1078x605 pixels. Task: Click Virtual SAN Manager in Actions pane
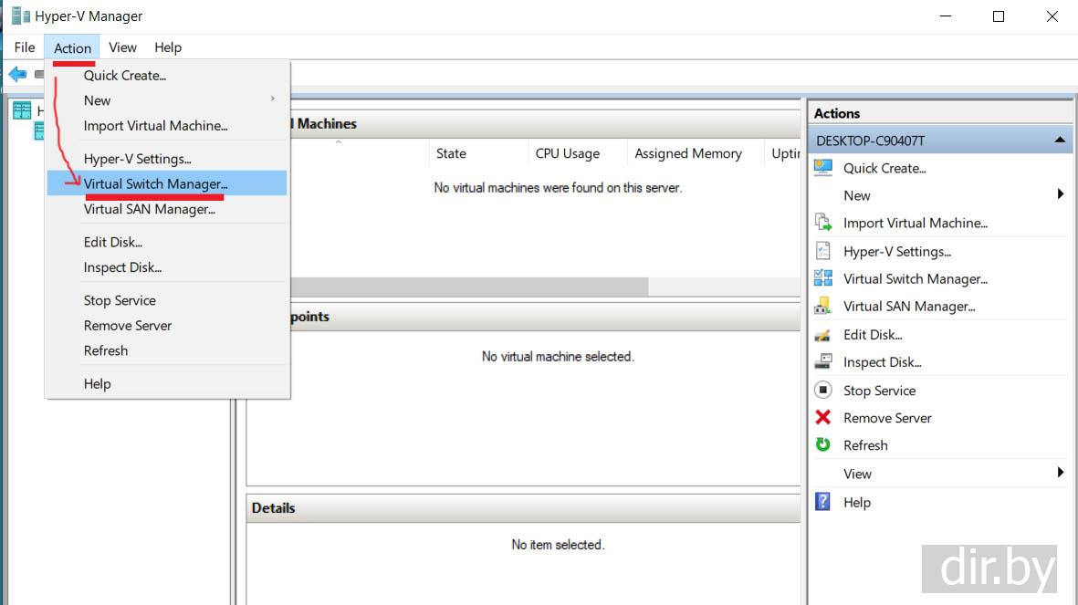[909, 306]
